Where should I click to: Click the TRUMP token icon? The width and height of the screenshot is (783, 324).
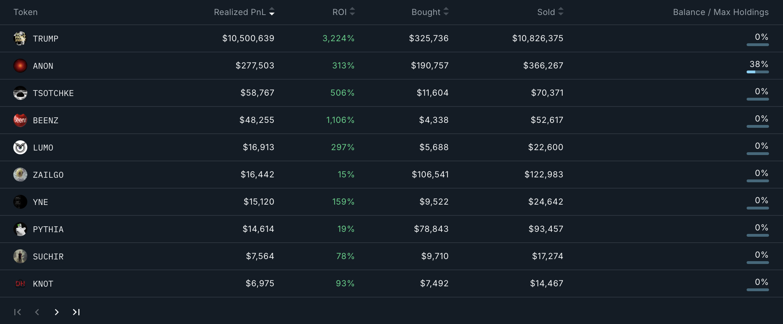click(20, 38)
